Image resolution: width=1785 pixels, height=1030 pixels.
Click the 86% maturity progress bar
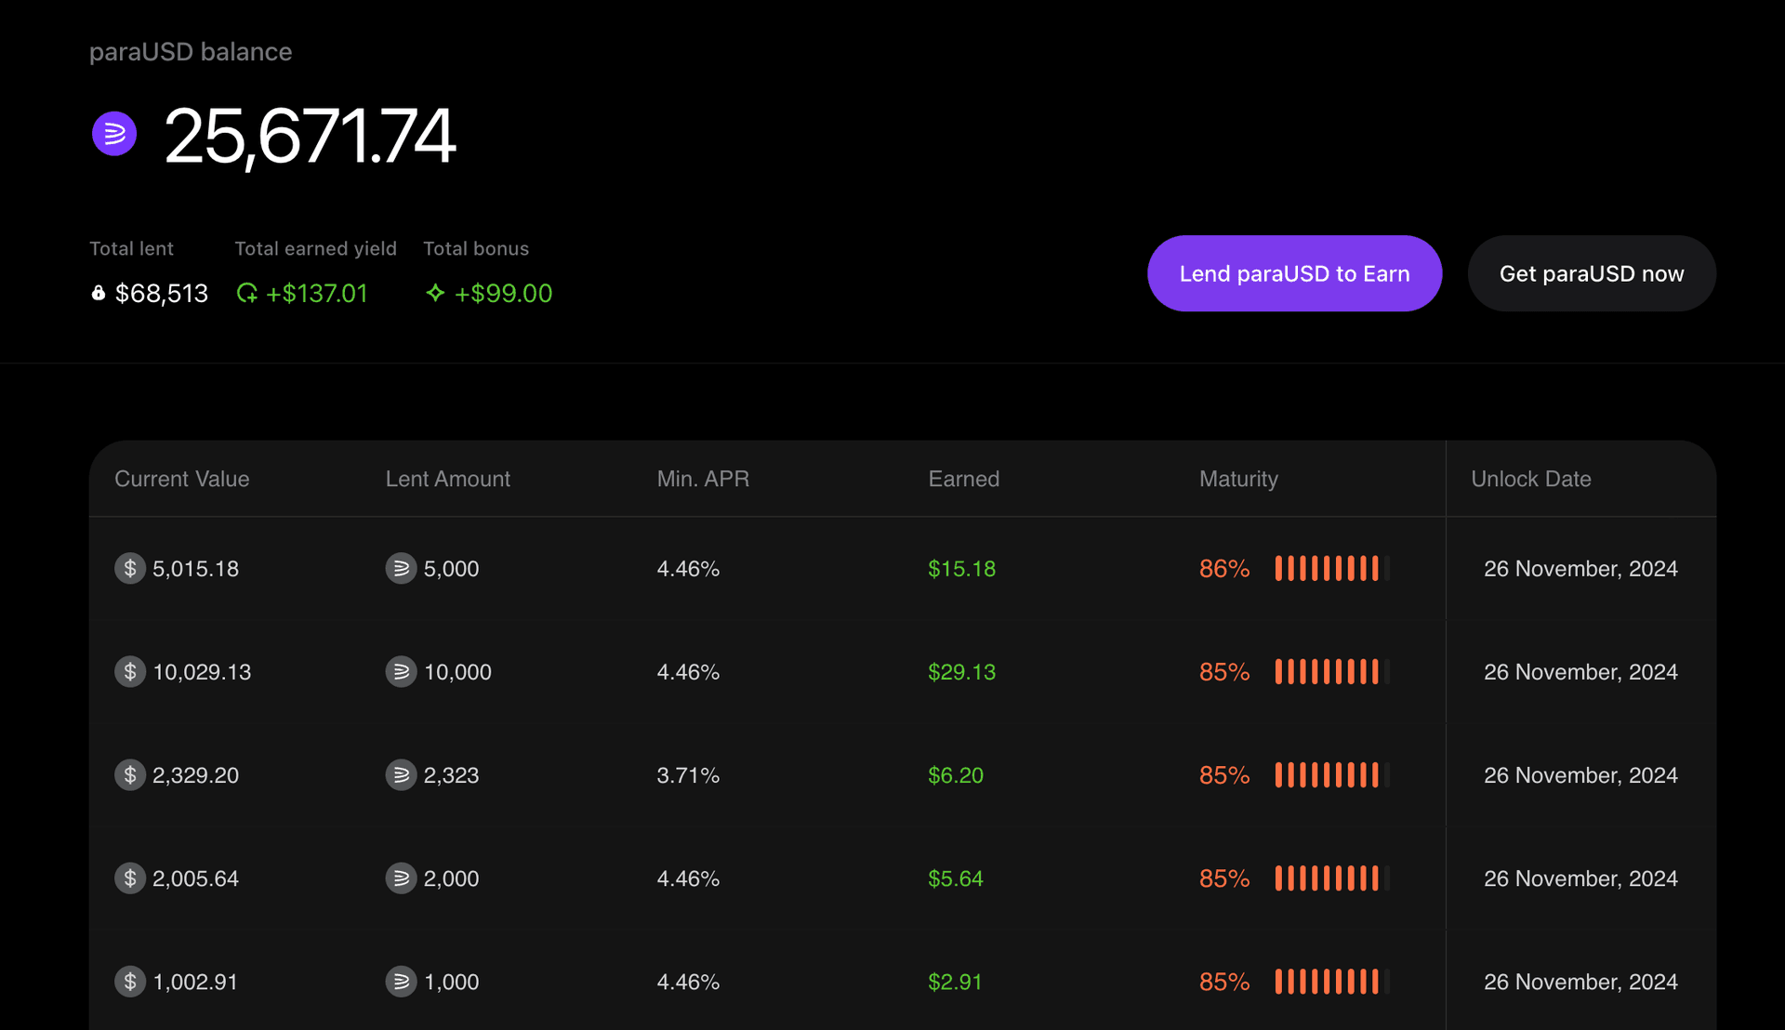pyautogui.click(x=1331, y=568)
